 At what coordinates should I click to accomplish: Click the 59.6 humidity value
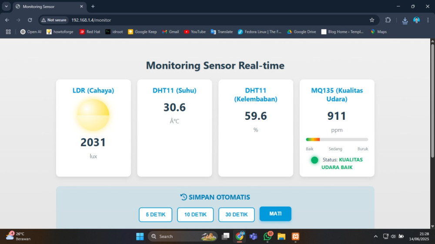[255, 116]
